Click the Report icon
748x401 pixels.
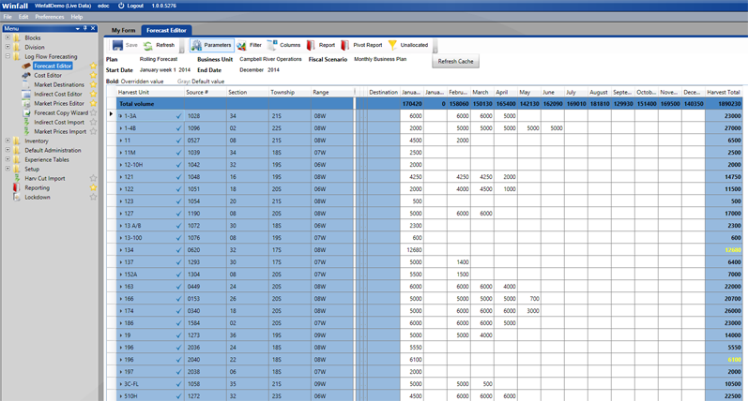[x=311, y=45]
